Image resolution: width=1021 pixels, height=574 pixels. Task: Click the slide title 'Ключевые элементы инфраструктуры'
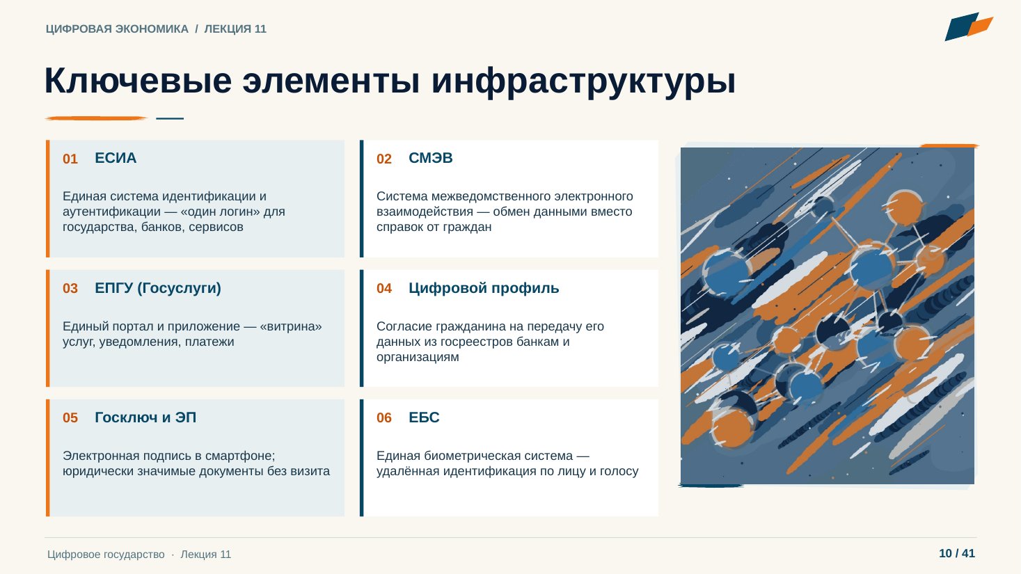click(390, 80)
